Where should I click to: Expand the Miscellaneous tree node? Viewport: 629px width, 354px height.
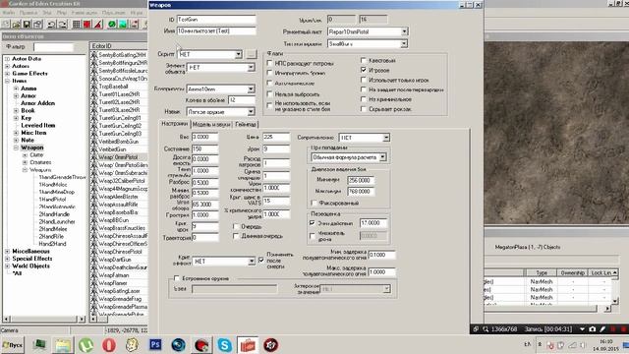(7, 252)
